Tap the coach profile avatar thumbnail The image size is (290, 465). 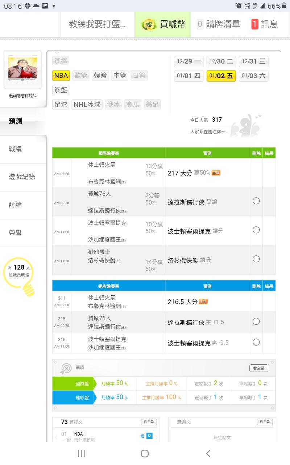(x=22, y=69)
